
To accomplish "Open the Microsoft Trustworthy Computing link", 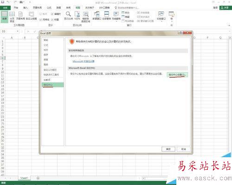I will tap(84, 62).
